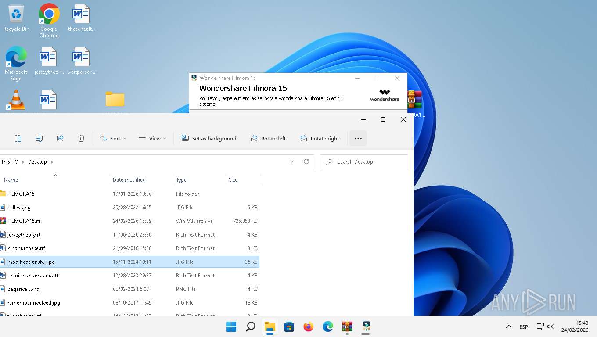
Task: Click the Filmora installer taskbar icon
Action: tap(367, 326)
